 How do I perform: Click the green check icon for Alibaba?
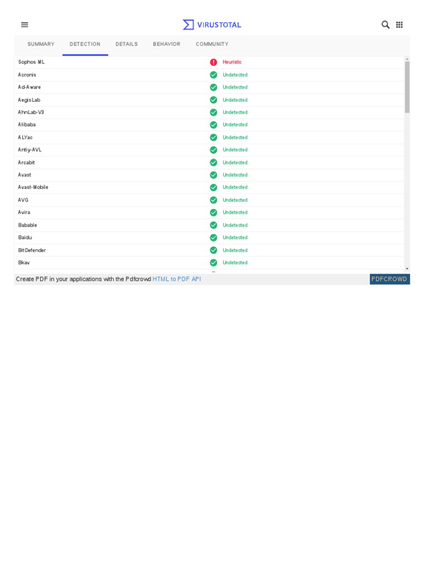coord(214,125)
